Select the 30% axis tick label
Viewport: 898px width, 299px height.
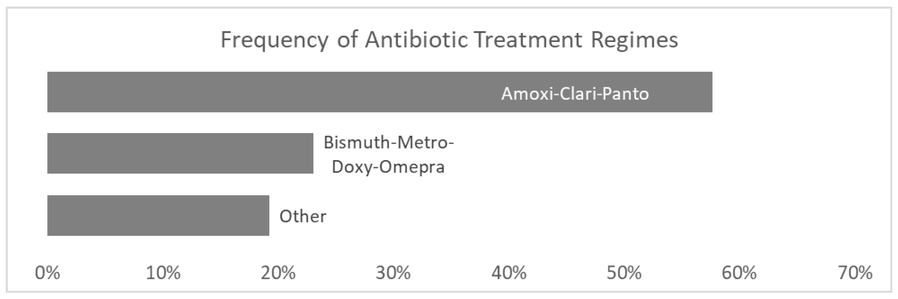(393, 273)
